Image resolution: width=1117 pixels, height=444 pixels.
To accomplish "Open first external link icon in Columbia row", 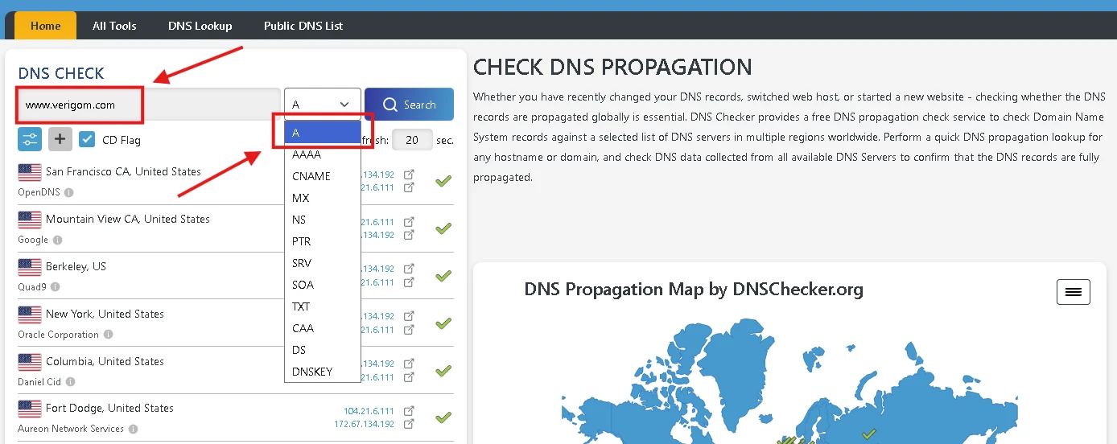I will (x=409, y=364).
